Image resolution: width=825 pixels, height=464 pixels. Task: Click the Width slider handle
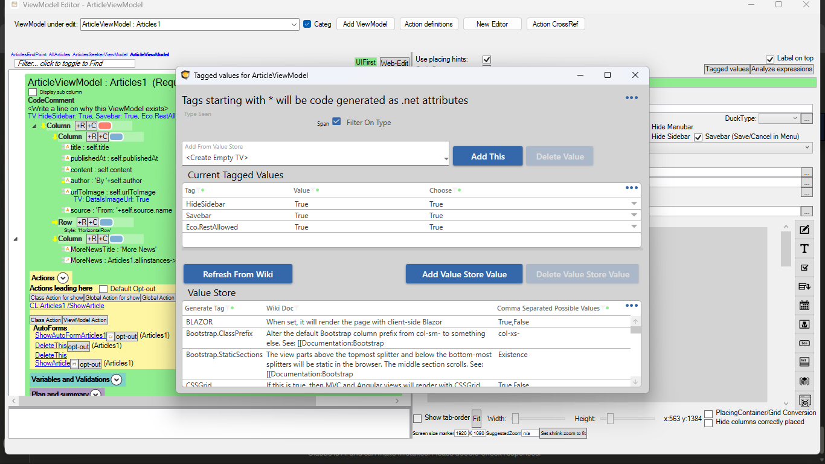515,418
